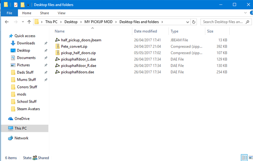Sort files by the Size column

click(210, 31)
